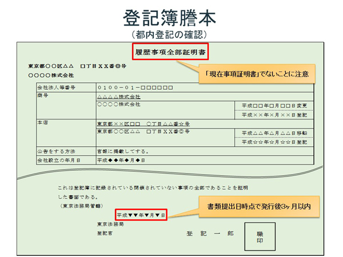This screenshot has width=343, height=257.
Task: Click the registrar name 登記一郎
Action: (x=210, y=234)
